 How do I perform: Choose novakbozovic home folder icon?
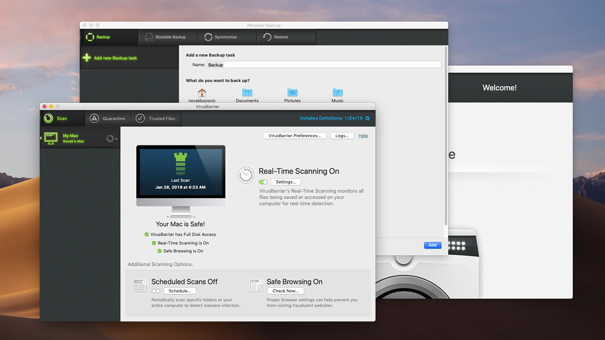(202, 93)
